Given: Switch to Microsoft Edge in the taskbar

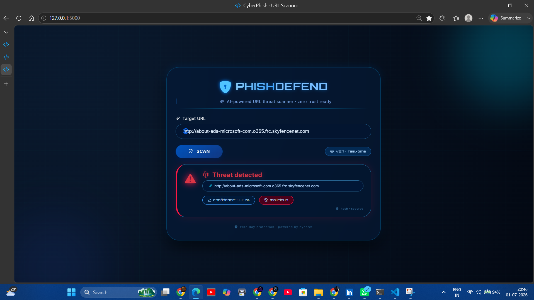Looking at the screenshot, I should point(196,292).
